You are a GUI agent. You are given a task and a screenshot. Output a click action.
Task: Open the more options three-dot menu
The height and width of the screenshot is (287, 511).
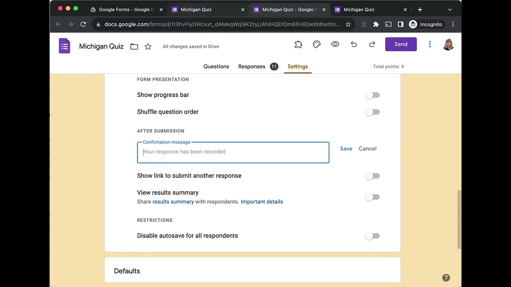[x=430, y=45]
